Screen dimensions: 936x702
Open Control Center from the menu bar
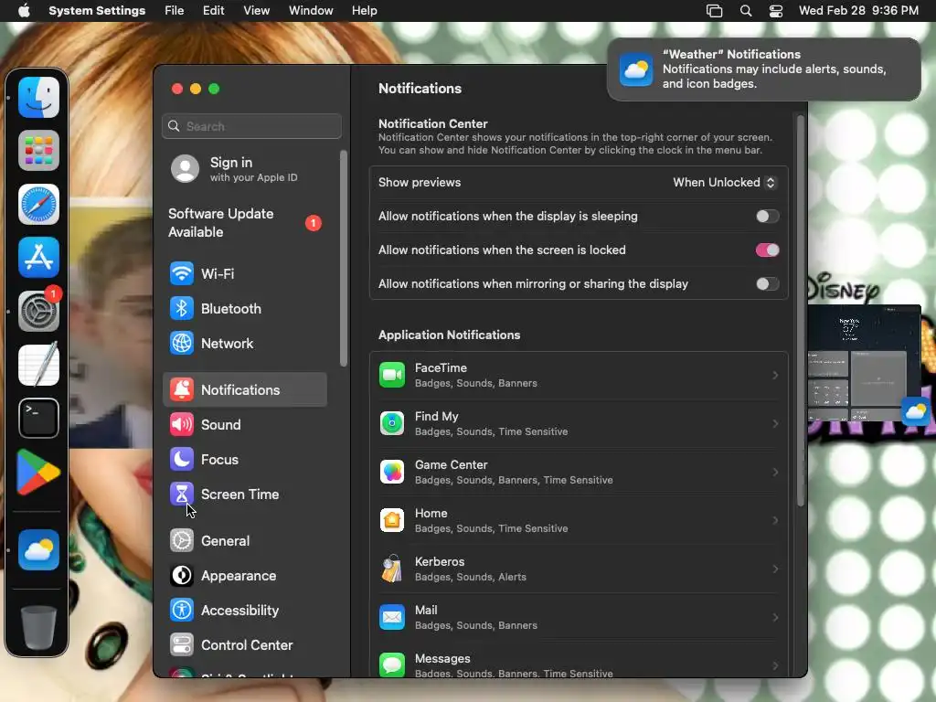coord(775,11)
